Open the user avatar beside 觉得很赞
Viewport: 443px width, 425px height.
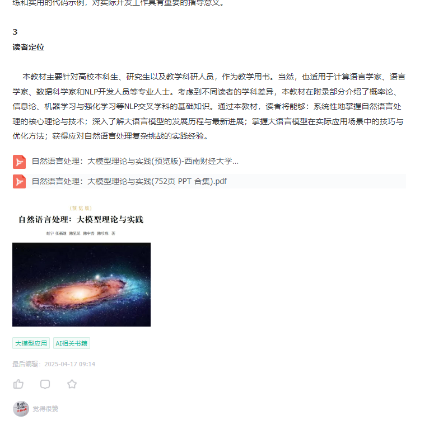pos(21,409)
